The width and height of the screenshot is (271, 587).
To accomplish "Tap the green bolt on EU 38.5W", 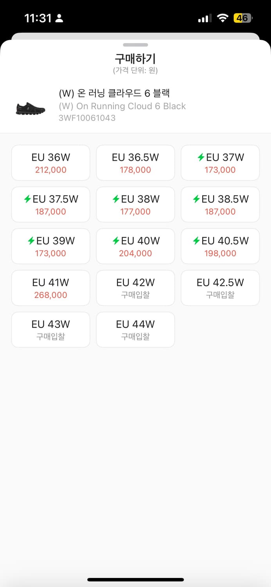I will (x=196, y=199).
